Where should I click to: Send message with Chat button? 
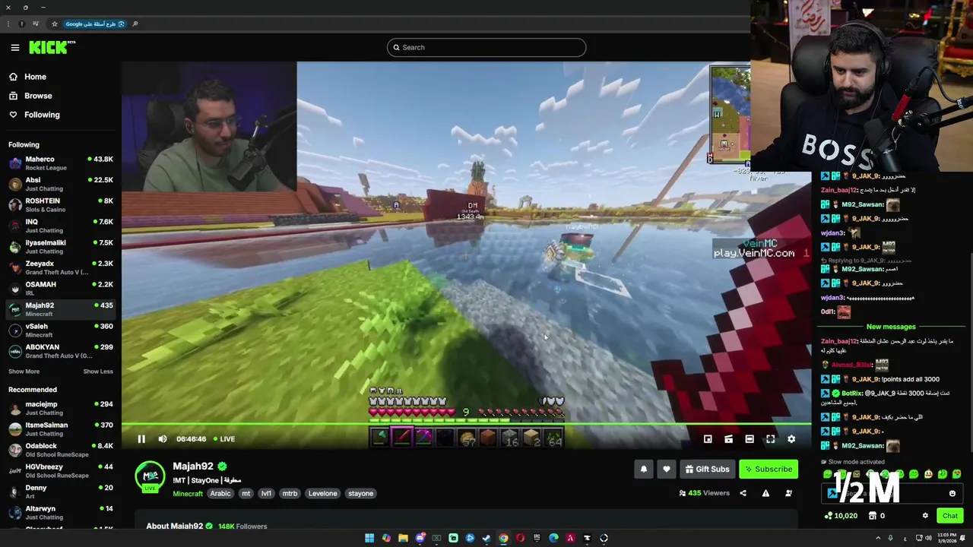point(950,516)
